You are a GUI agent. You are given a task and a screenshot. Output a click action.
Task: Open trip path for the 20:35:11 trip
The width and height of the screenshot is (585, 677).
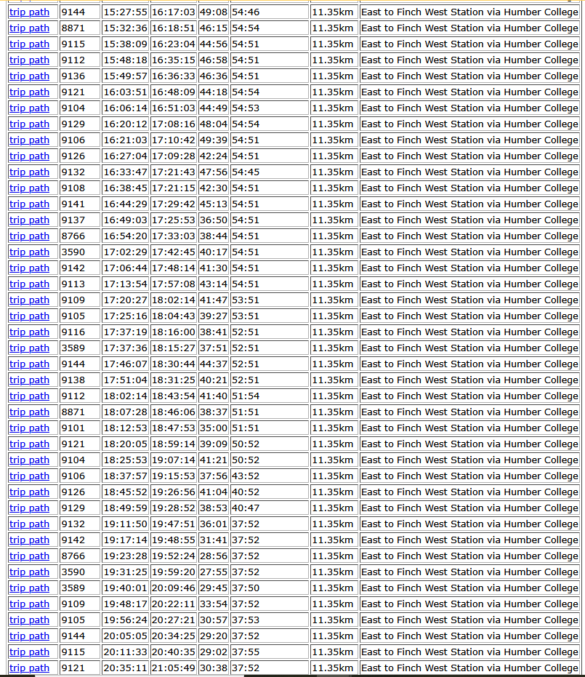[29, 668]
